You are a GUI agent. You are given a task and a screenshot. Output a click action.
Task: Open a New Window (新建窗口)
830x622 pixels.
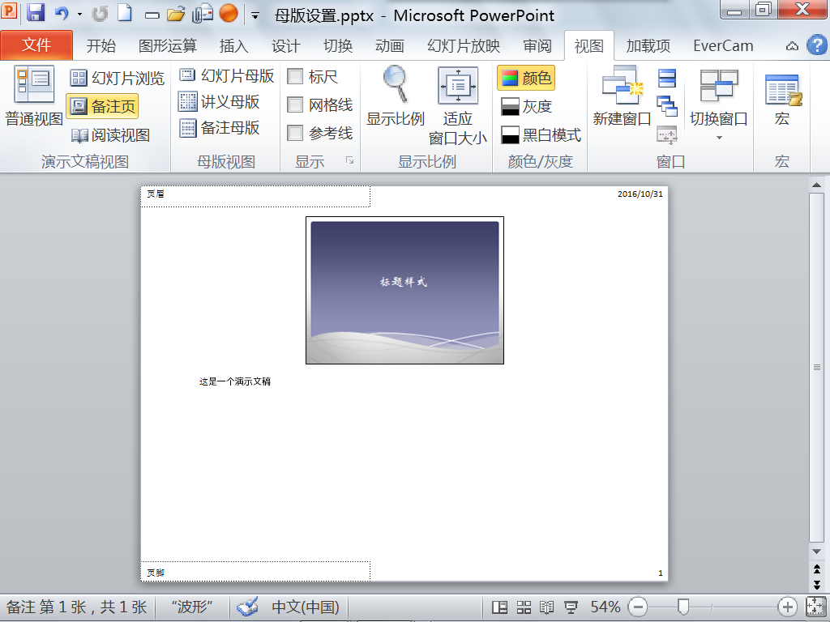[x=622, y=96]
